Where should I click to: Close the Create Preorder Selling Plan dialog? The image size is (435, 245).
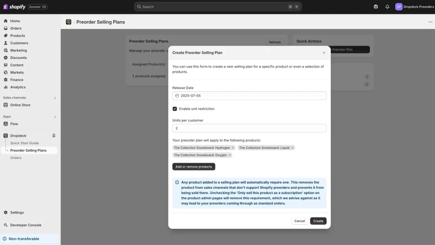324,53
